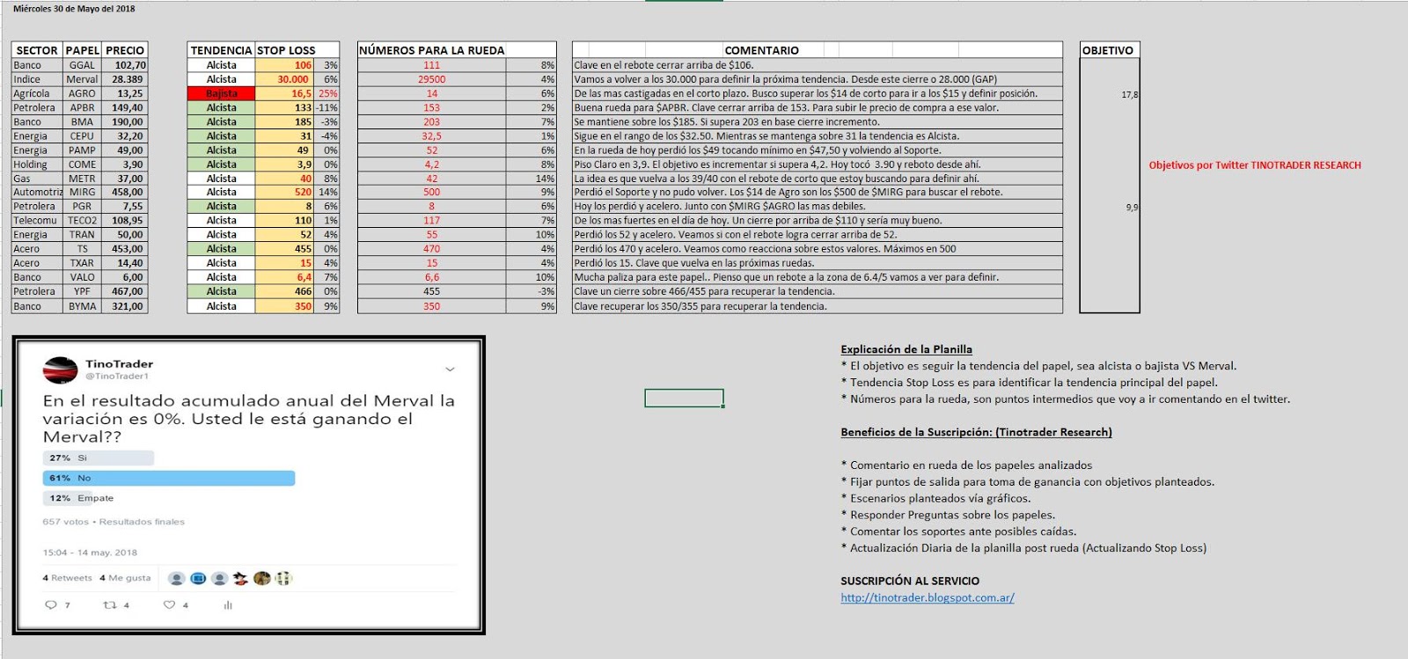Select the PAMP ticker cell
The image size is (1408, 659).
point(82,150)
